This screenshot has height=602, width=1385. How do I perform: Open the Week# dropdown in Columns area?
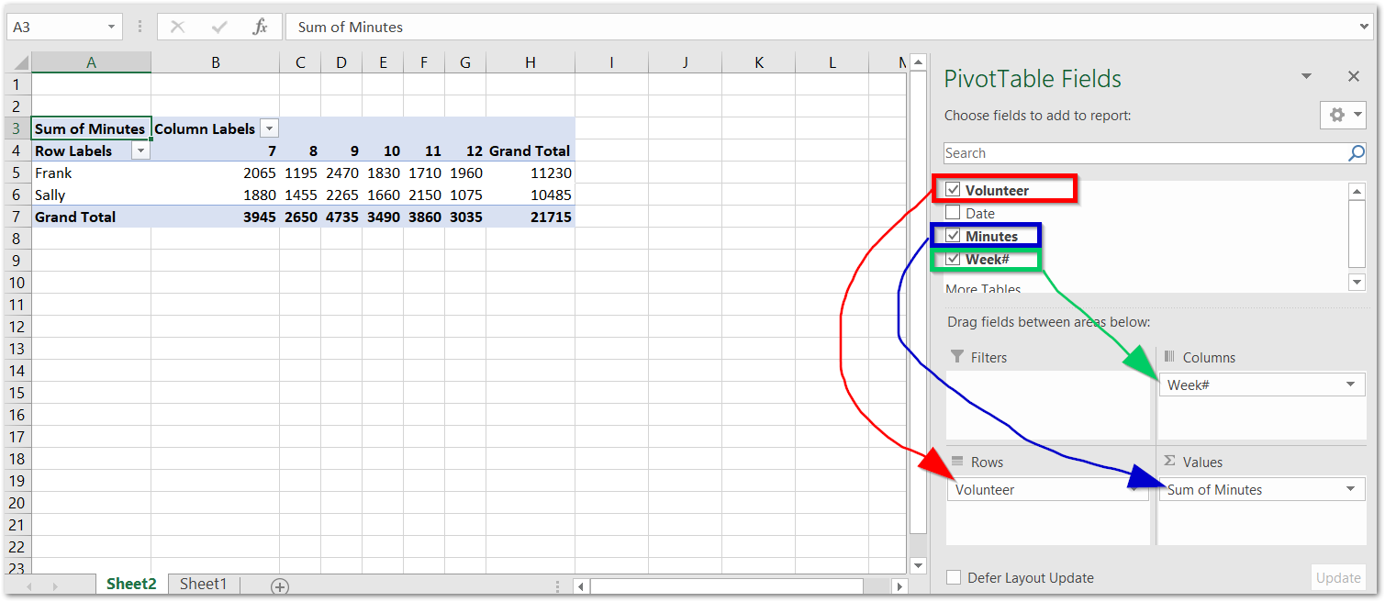1349,384
